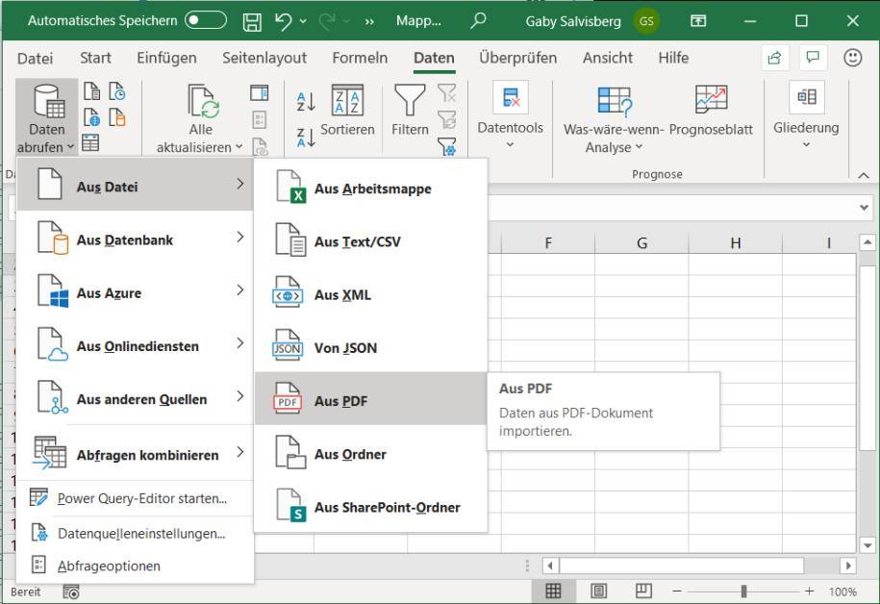This screenshot has width=880, height=604.
Task: Open the Formeln ribbon tab
Action: point(360,58)
